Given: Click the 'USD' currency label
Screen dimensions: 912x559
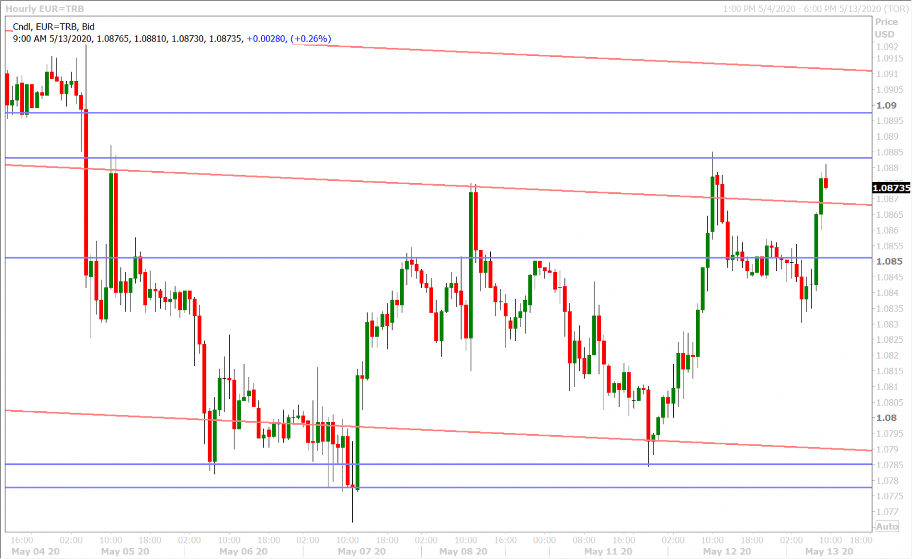Looking at the screenshot, I should (x=885, y=34).
